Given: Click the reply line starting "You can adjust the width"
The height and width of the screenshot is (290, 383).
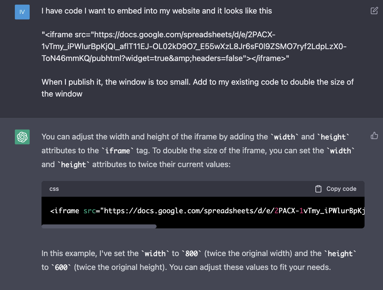Looking at the screenshot, I should click(x=195, y=137).
